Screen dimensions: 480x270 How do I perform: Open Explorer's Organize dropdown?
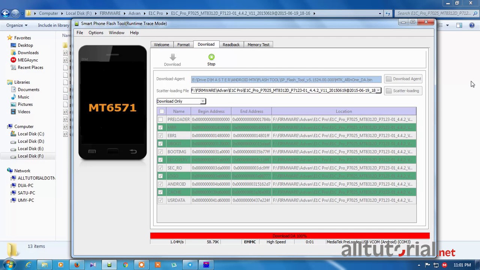(17, 25)
